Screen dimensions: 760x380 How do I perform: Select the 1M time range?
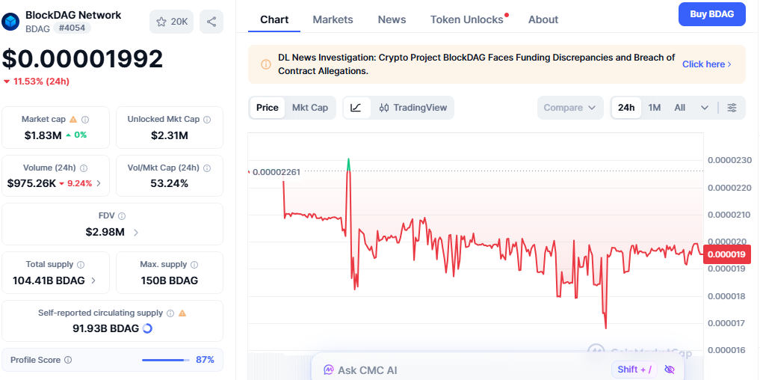655,108
